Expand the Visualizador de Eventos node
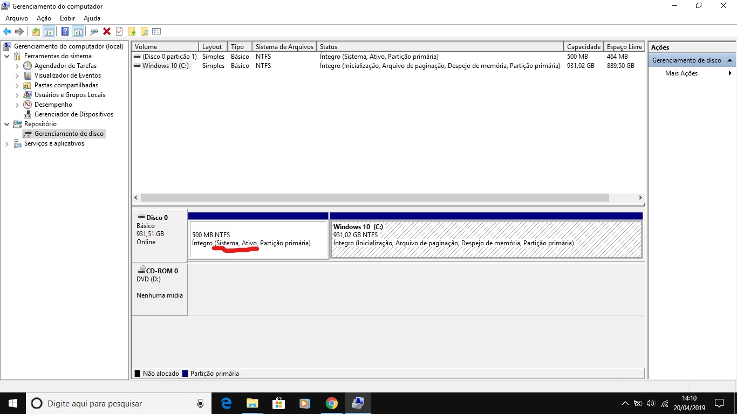Image resolution: width=737 pixels, height=414 pixels. 17,75
